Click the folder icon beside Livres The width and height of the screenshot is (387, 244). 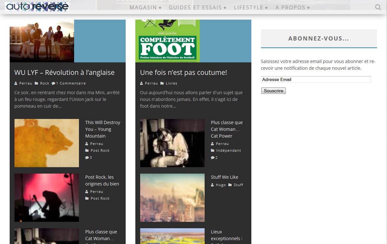[x=162, y=83]
